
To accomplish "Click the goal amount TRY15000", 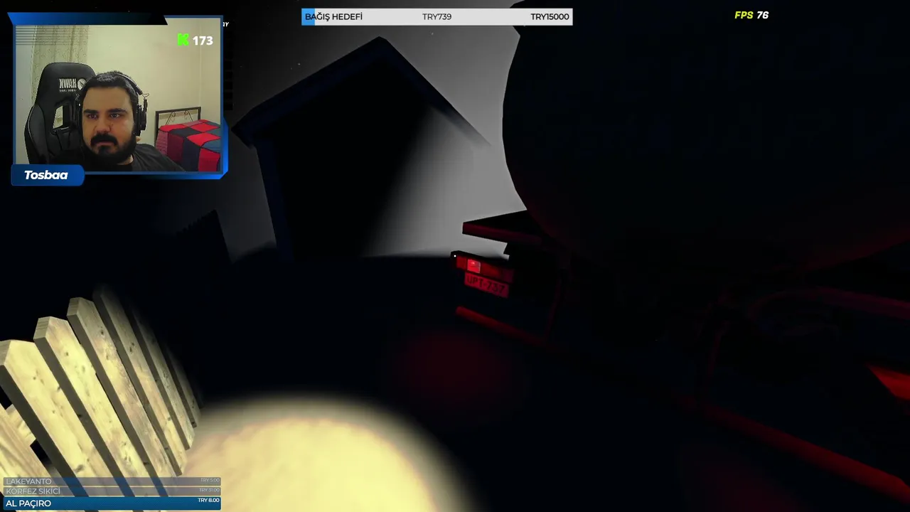I will coord(550,16).
